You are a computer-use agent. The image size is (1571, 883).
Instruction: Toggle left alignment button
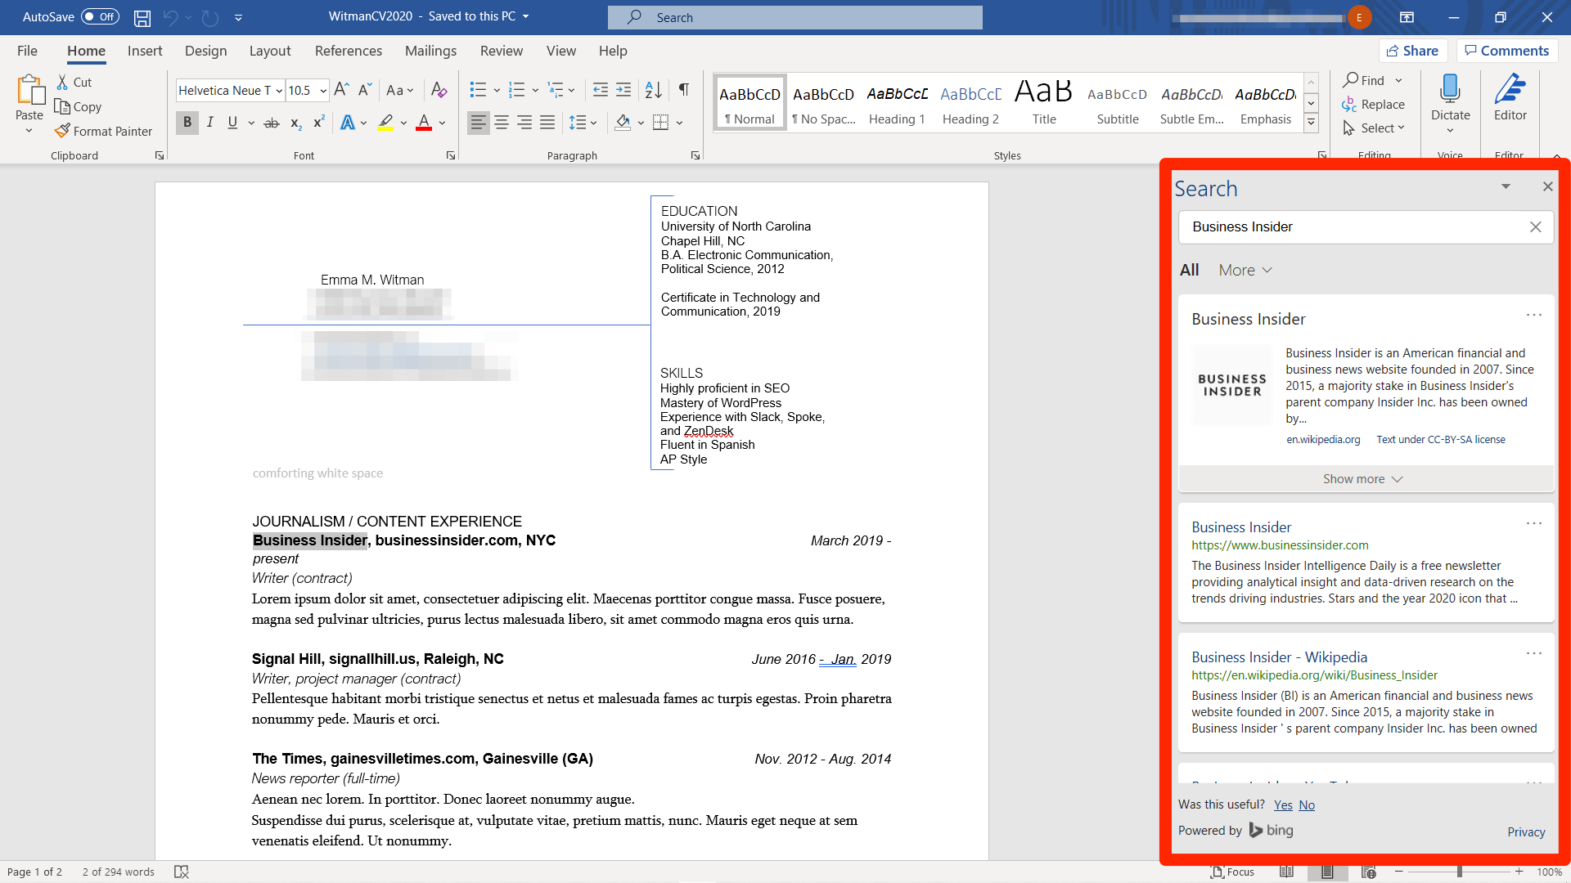coord(479,123)
